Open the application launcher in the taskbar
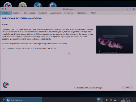Screen dimensions: 136x102 (x=3, y=100)
